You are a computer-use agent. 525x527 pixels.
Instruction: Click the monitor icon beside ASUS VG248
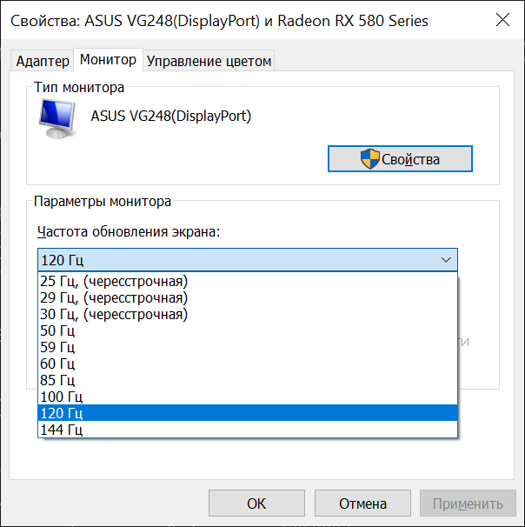point(58,119)
